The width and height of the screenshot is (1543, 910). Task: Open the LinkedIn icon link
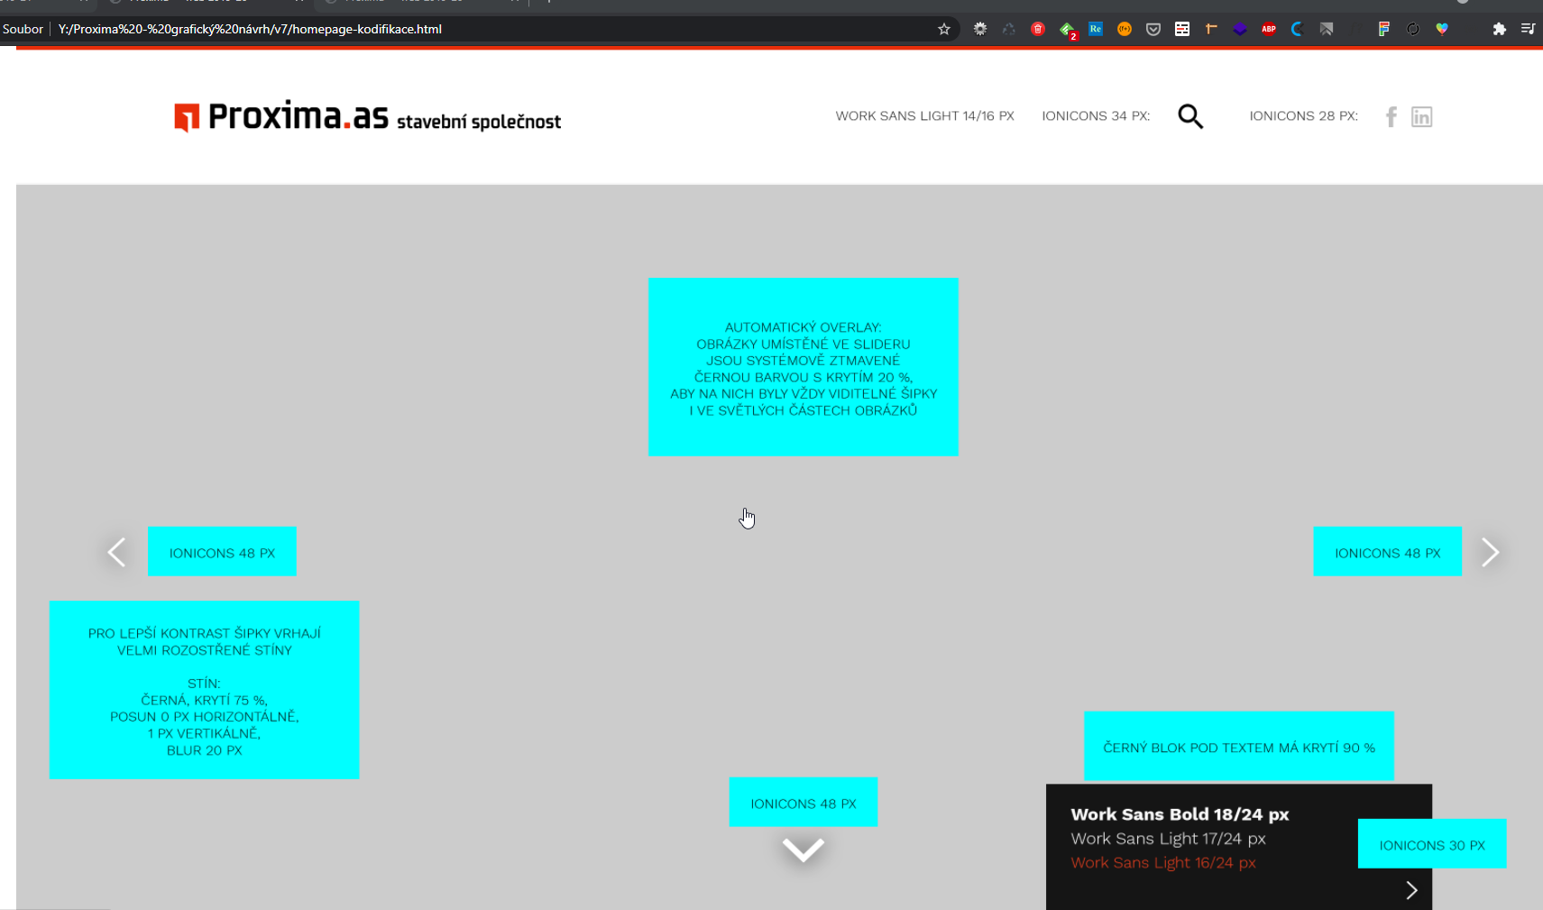1421,116
